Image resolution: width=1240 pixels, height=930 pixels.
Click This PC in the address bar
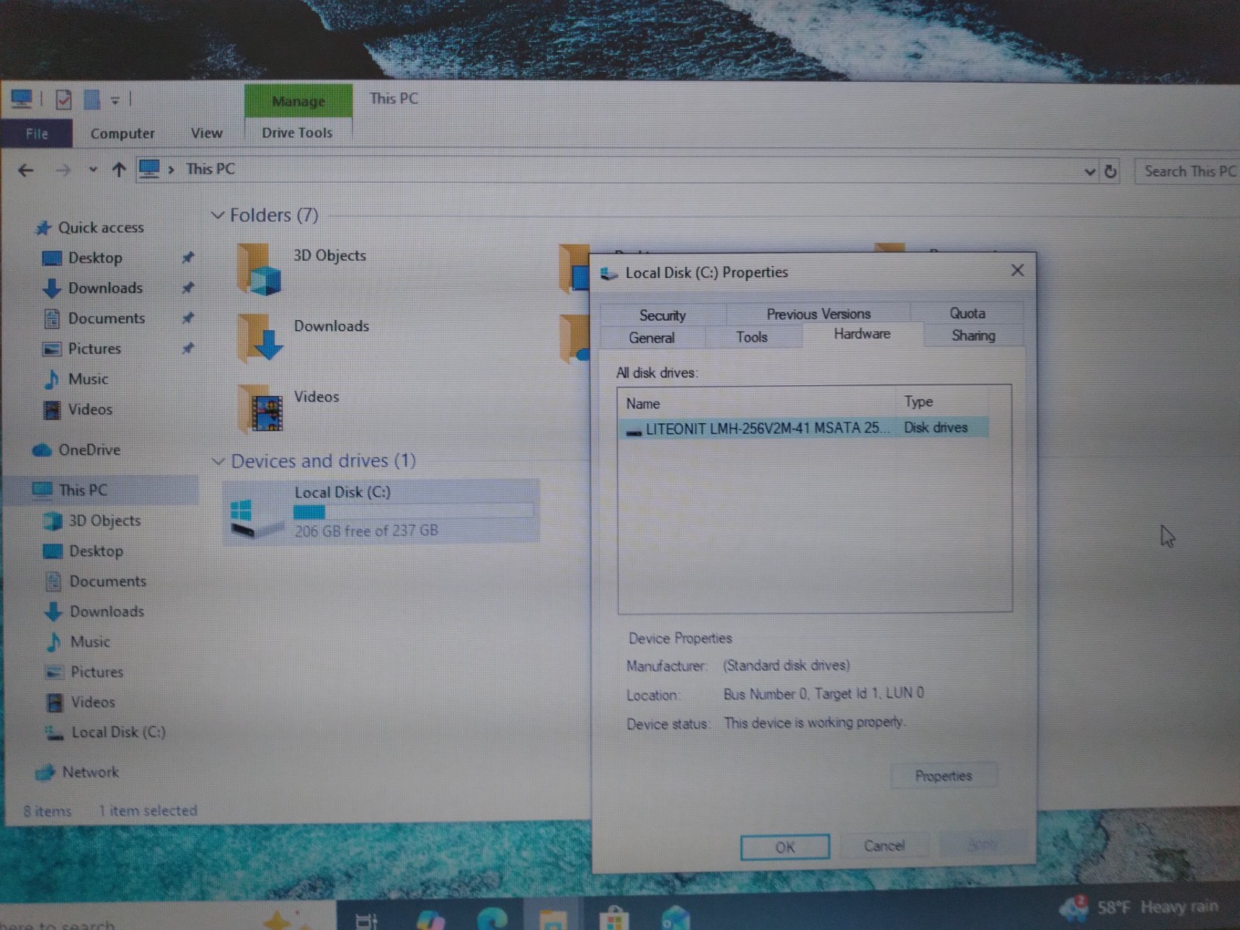coord(210,169)
